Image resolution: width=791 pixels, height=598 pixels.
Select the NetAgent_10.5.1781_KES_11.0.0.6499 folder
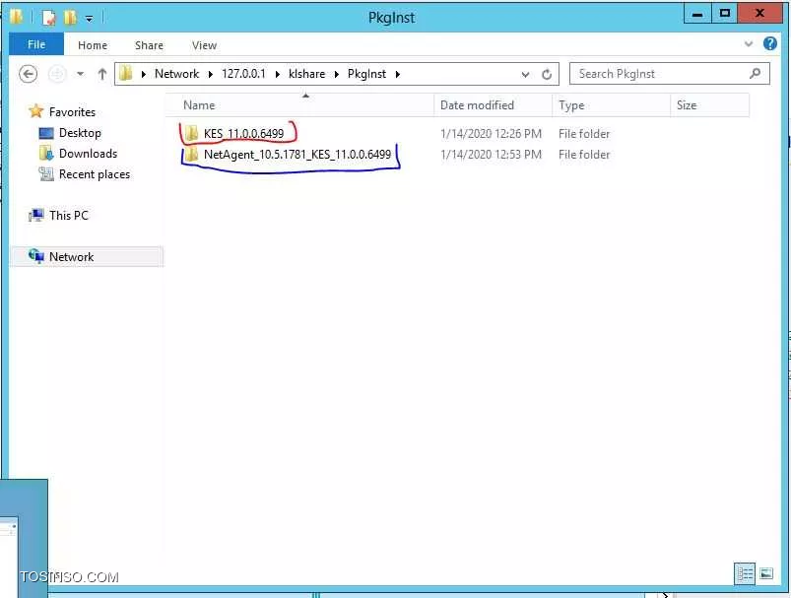(297, 155)
